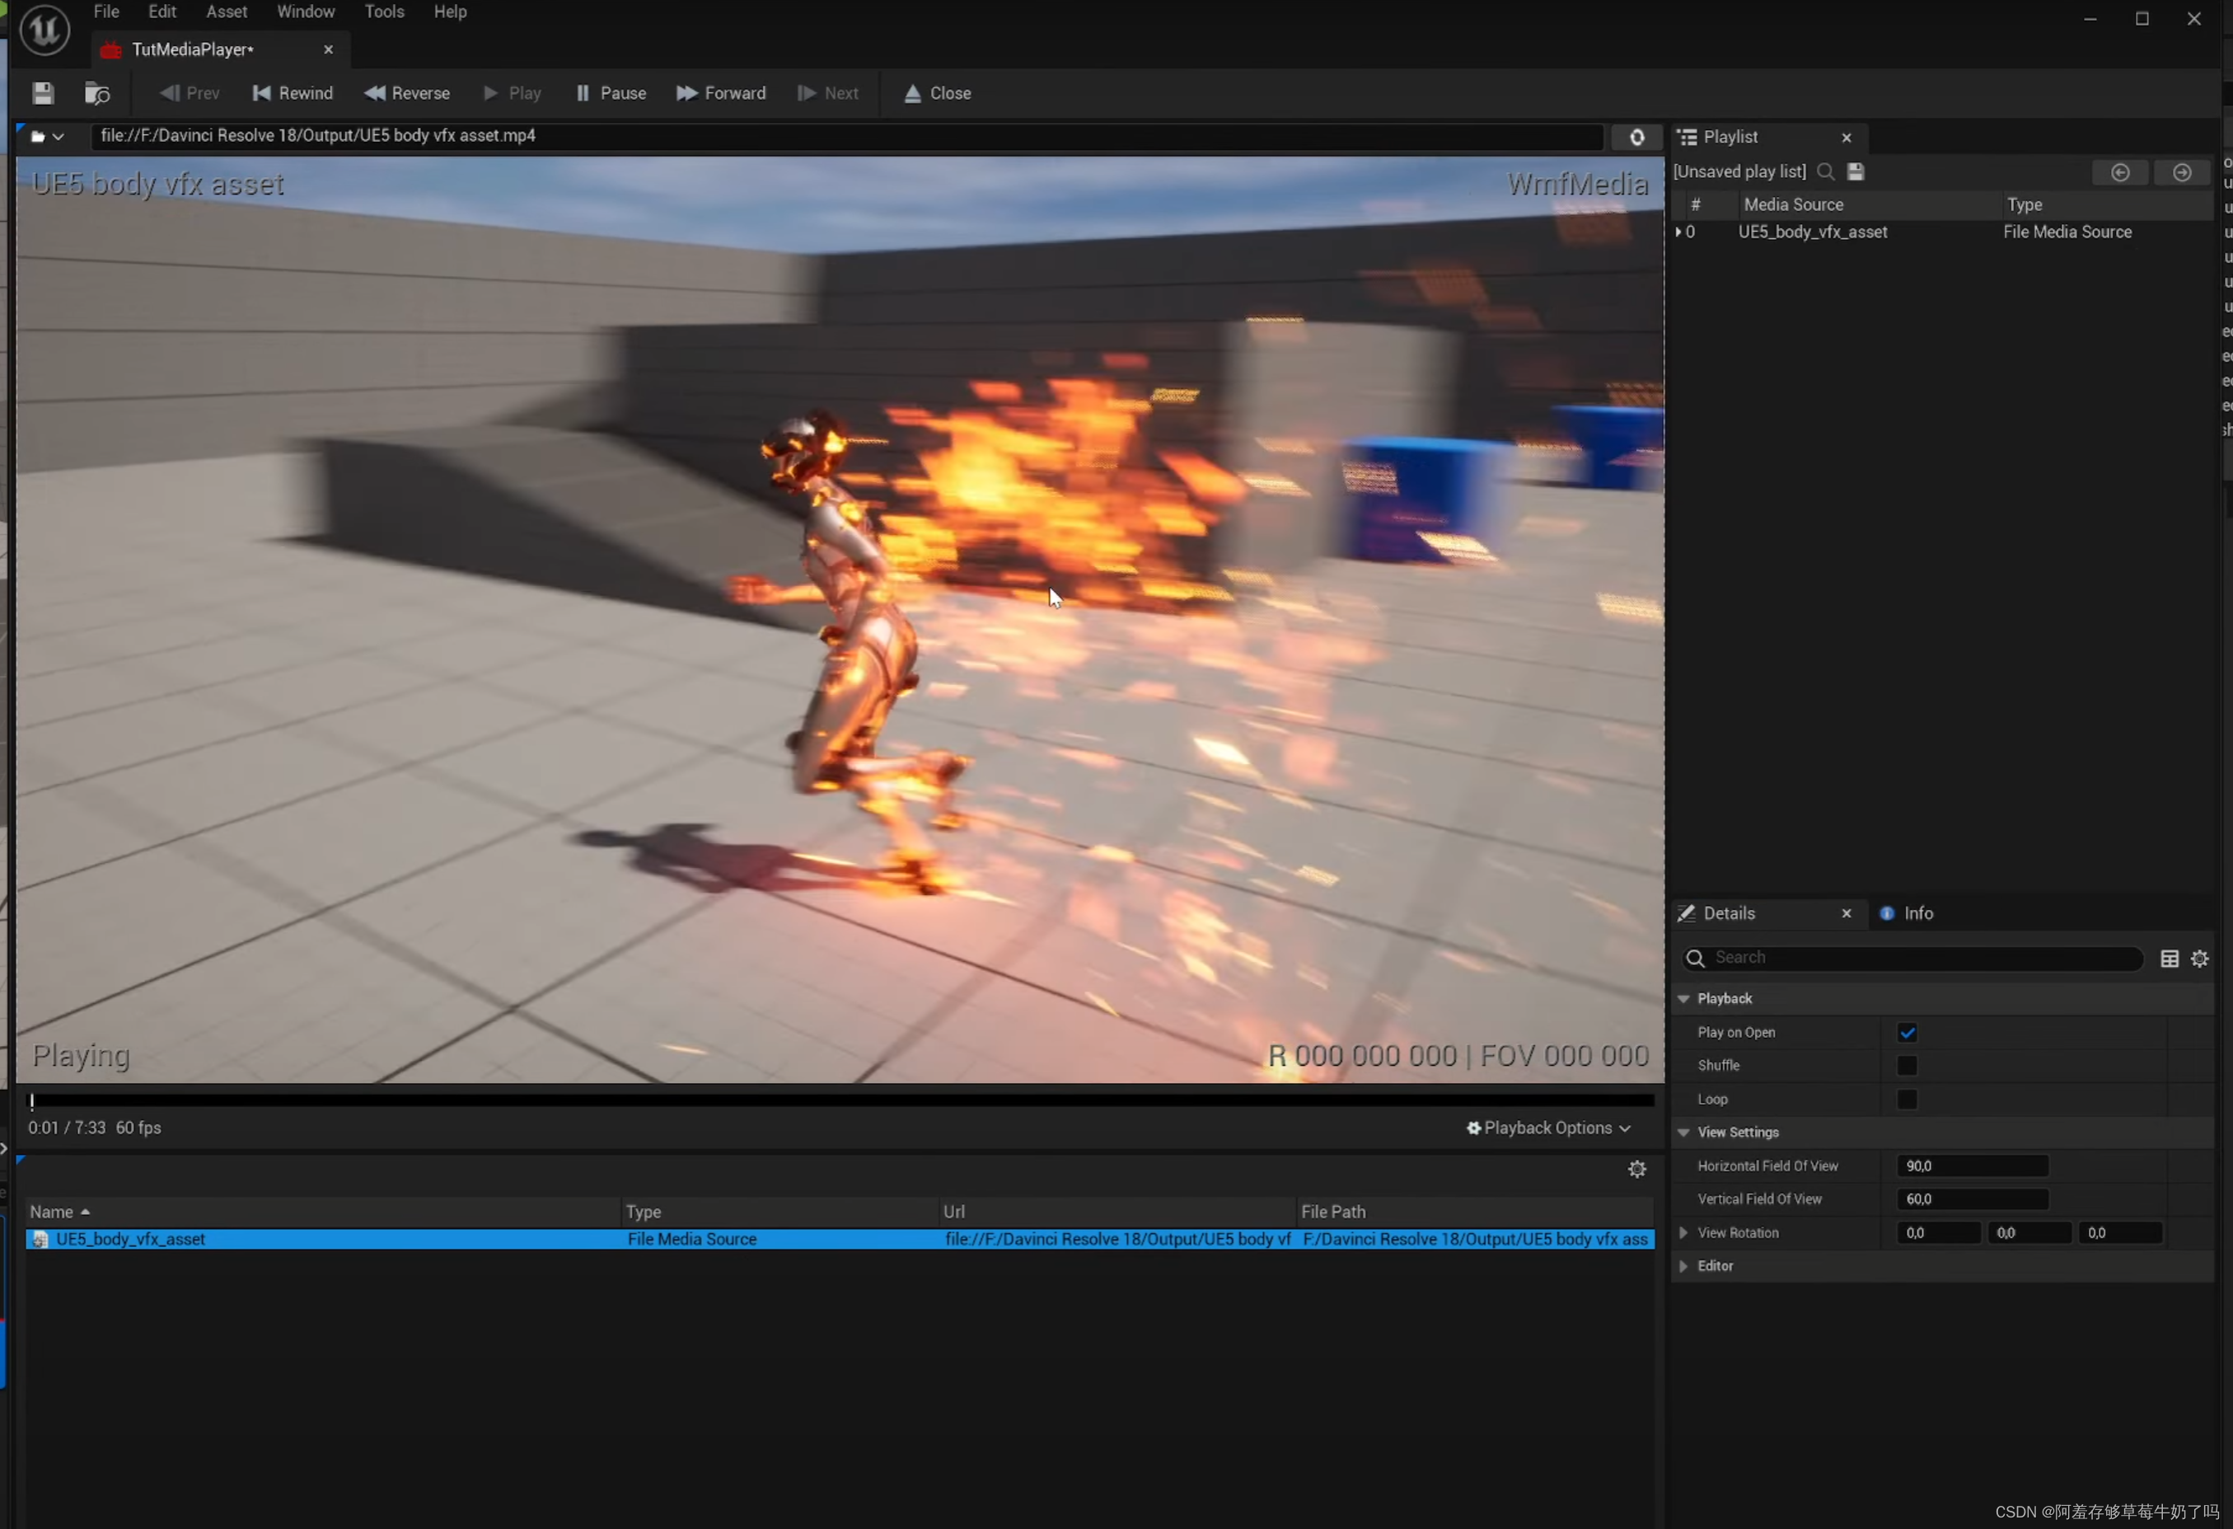Click the previous item arrow in the Playlist panel

[2121, 172]
